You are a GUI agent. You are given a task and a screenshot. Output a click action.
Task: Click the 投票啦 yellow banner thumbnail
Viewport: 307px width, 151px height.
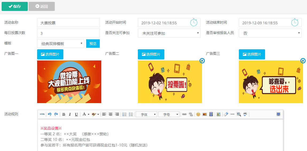(170, 82)
